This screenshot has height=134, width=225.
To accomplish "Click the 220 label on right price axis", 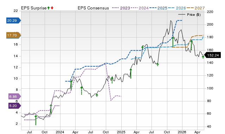I will click(210, 12).
